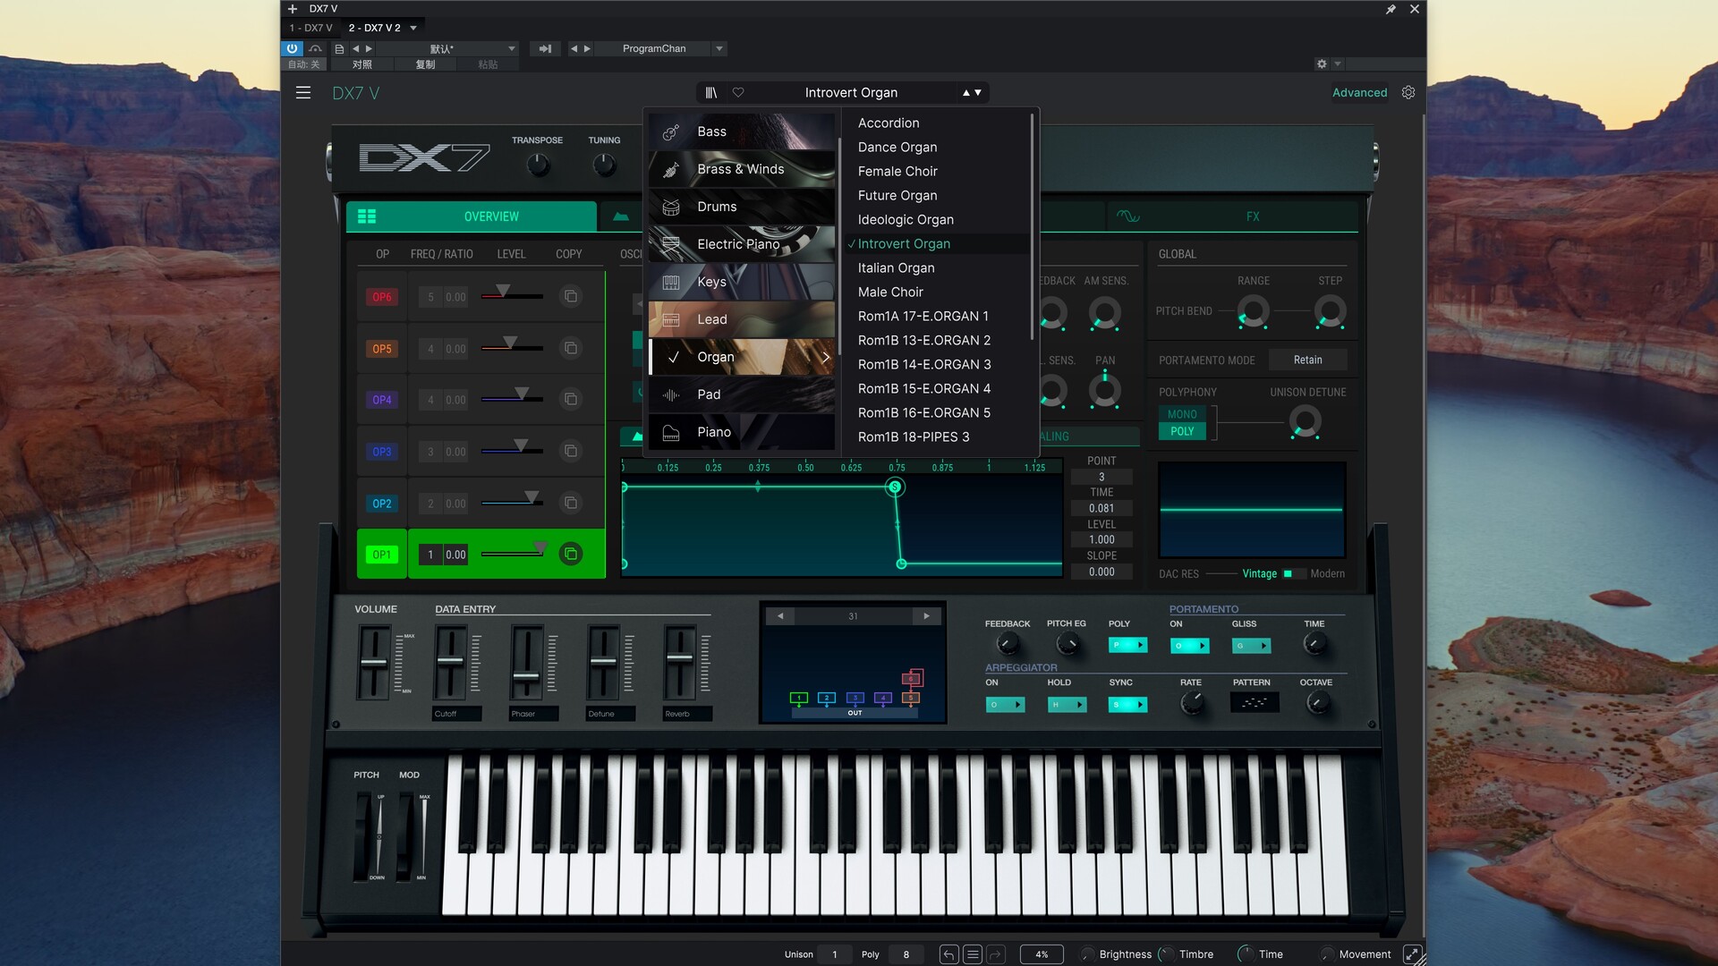Open the edit history list icon

pyautogui.click(x=973, y=954)
